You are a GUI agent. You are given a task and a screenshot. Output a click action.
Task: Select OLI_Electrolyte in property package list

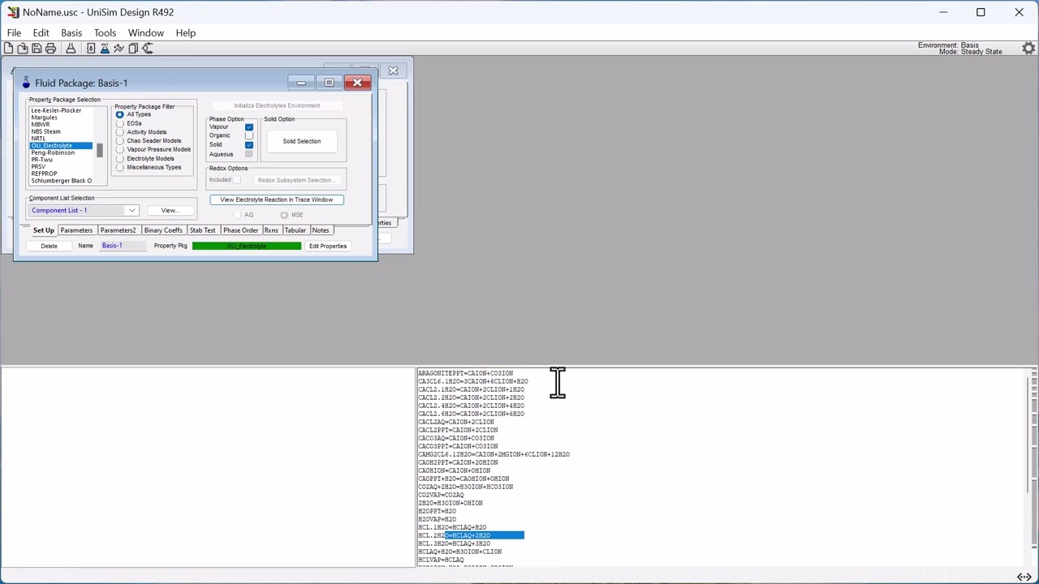point(61,146)
